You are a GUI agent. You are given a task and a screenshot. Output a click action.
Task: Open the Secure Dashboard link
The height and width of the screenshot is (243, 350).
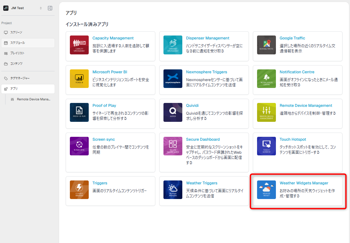(203, 139)
